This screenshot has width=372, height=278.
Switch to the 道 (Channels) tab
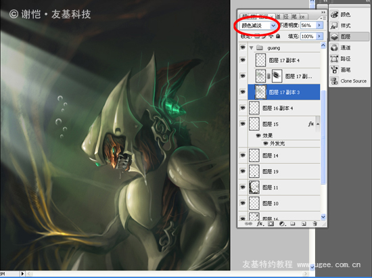(x=278, y=16)
